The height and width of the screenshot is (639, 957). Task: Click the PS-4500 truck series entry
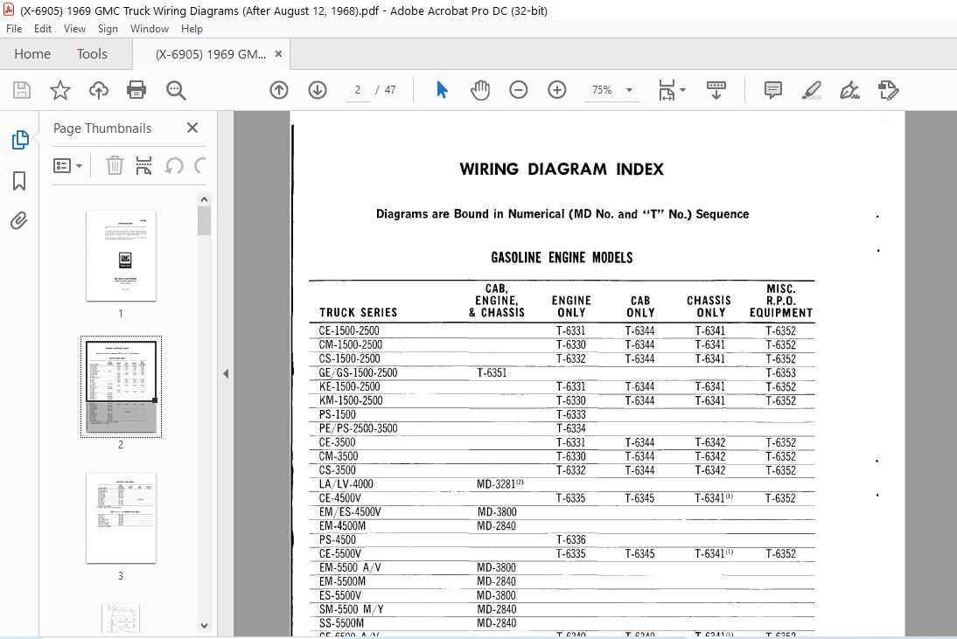tap(338, 539)
